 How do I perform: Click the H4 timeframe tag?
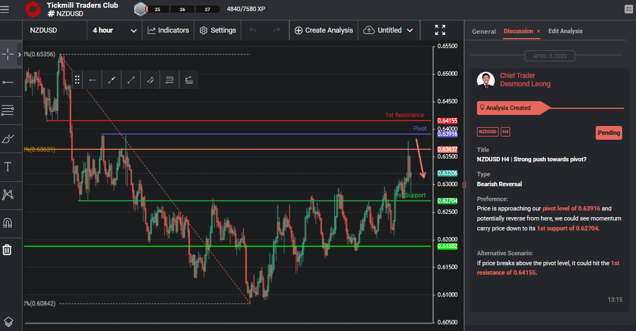505,132
